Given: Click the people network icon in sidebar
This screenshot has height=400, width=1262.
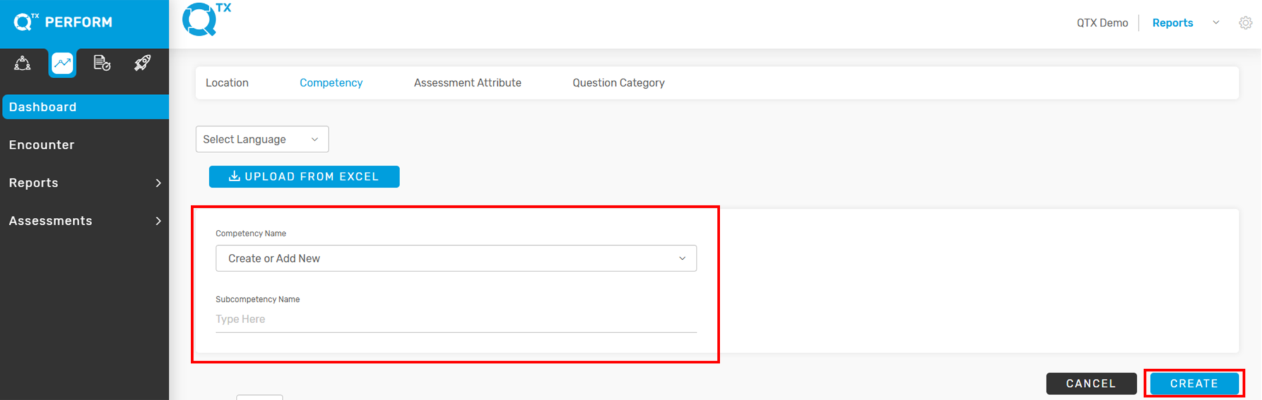Looking at the screenshot, I should [x=23, y=63].
